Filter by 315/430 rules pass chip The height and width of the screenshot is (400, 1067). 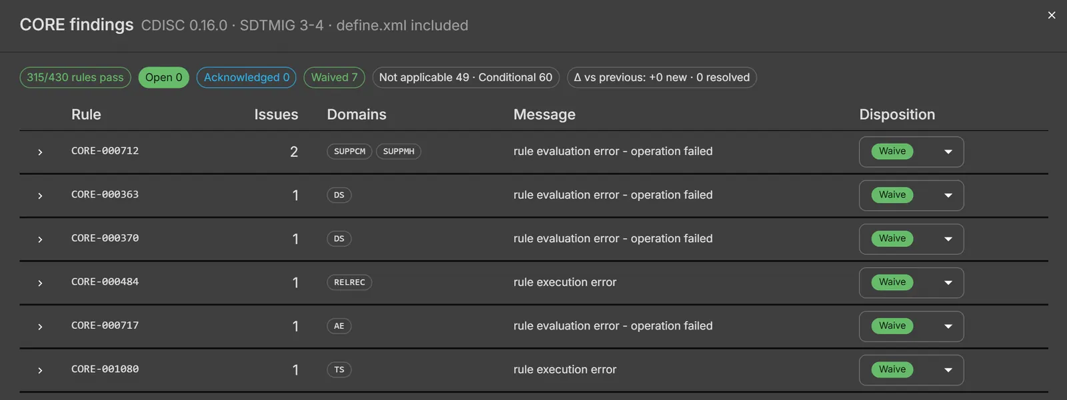tap(75, 77)
